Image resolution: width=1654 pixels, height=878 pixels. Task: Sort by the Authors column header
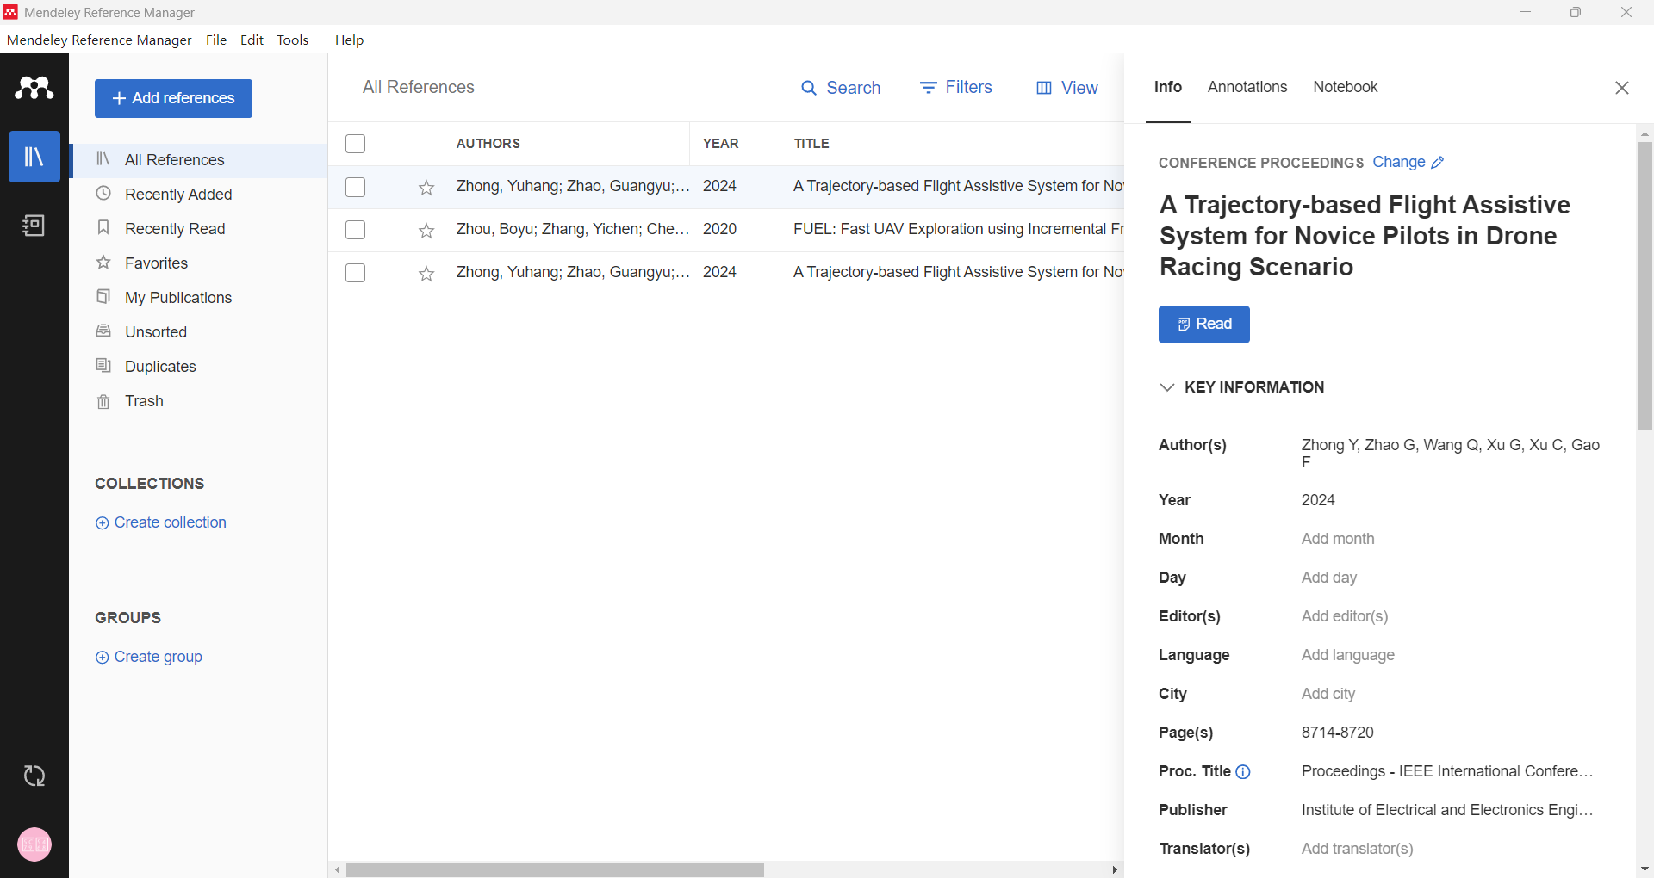(488, 144)
